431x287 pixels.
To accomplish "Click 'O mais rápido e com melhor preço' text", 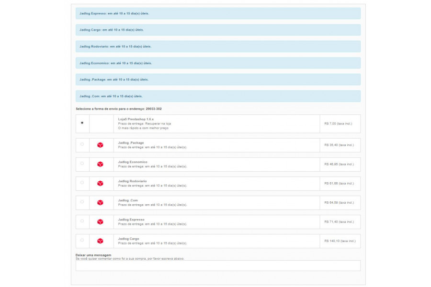I will [x=143, y=128].
